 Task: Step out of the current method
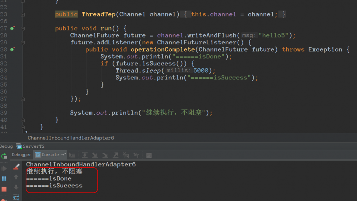[116, 156]
